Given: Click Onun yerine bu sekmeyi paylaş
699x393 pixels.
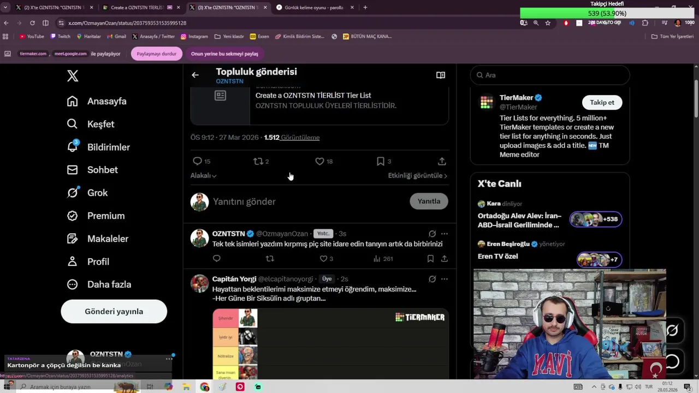Looking at the screenshot, I should pos(224,53).
